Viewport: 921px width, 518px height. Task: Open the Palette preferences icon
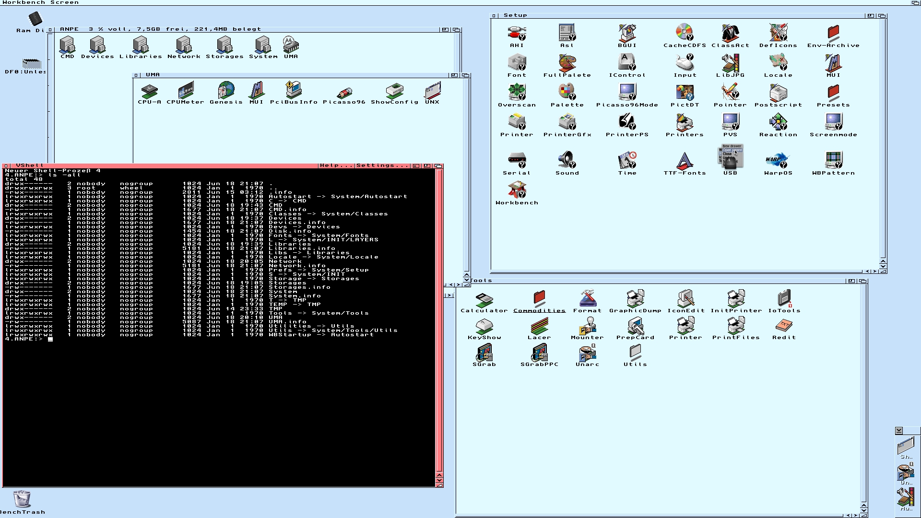coord(567,92)
